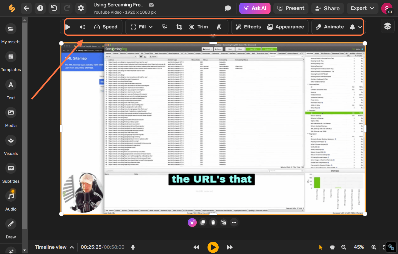Screen dimensions: 398x254
Task: Open project settings gear
Action: 81,8
